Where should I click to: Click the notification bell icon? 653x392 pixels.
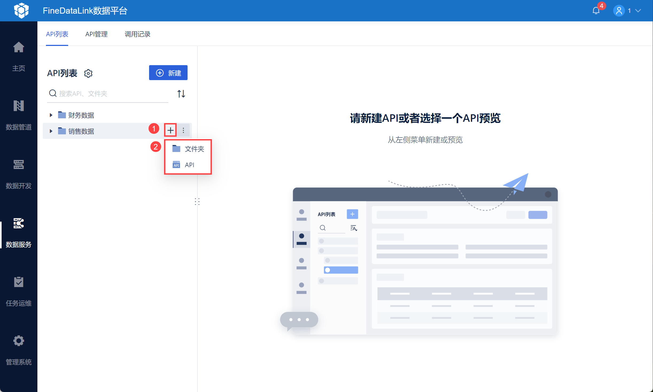(x=596, y=11)
